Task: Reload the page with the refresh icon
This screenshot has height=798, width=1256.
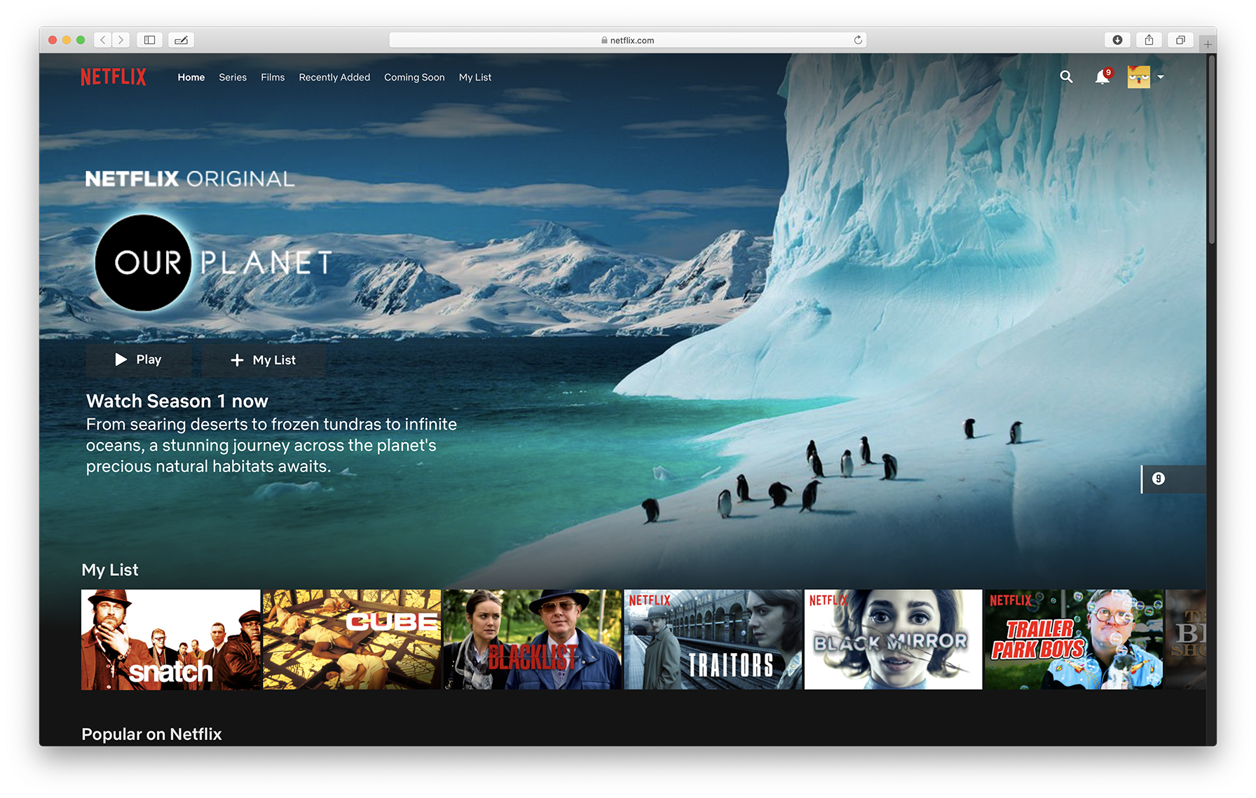Action: coord(858,40)
